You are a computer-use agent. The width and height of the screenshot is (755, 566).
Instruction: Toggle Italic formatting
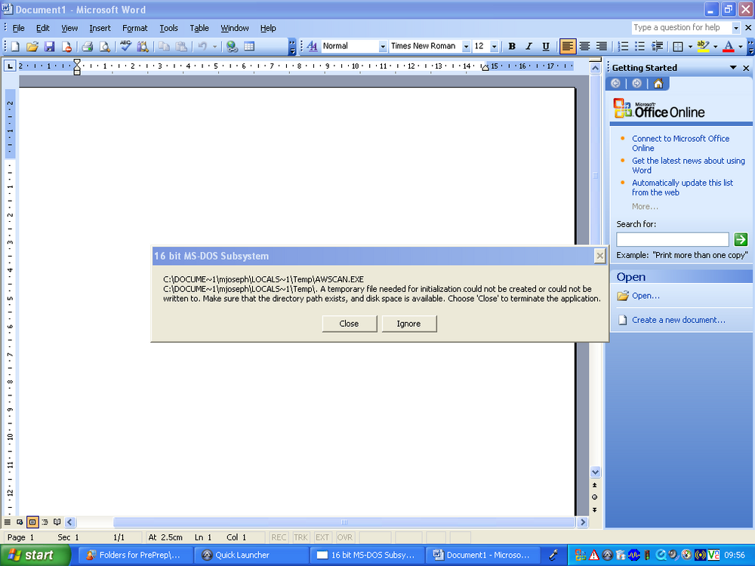pos(528,46)
